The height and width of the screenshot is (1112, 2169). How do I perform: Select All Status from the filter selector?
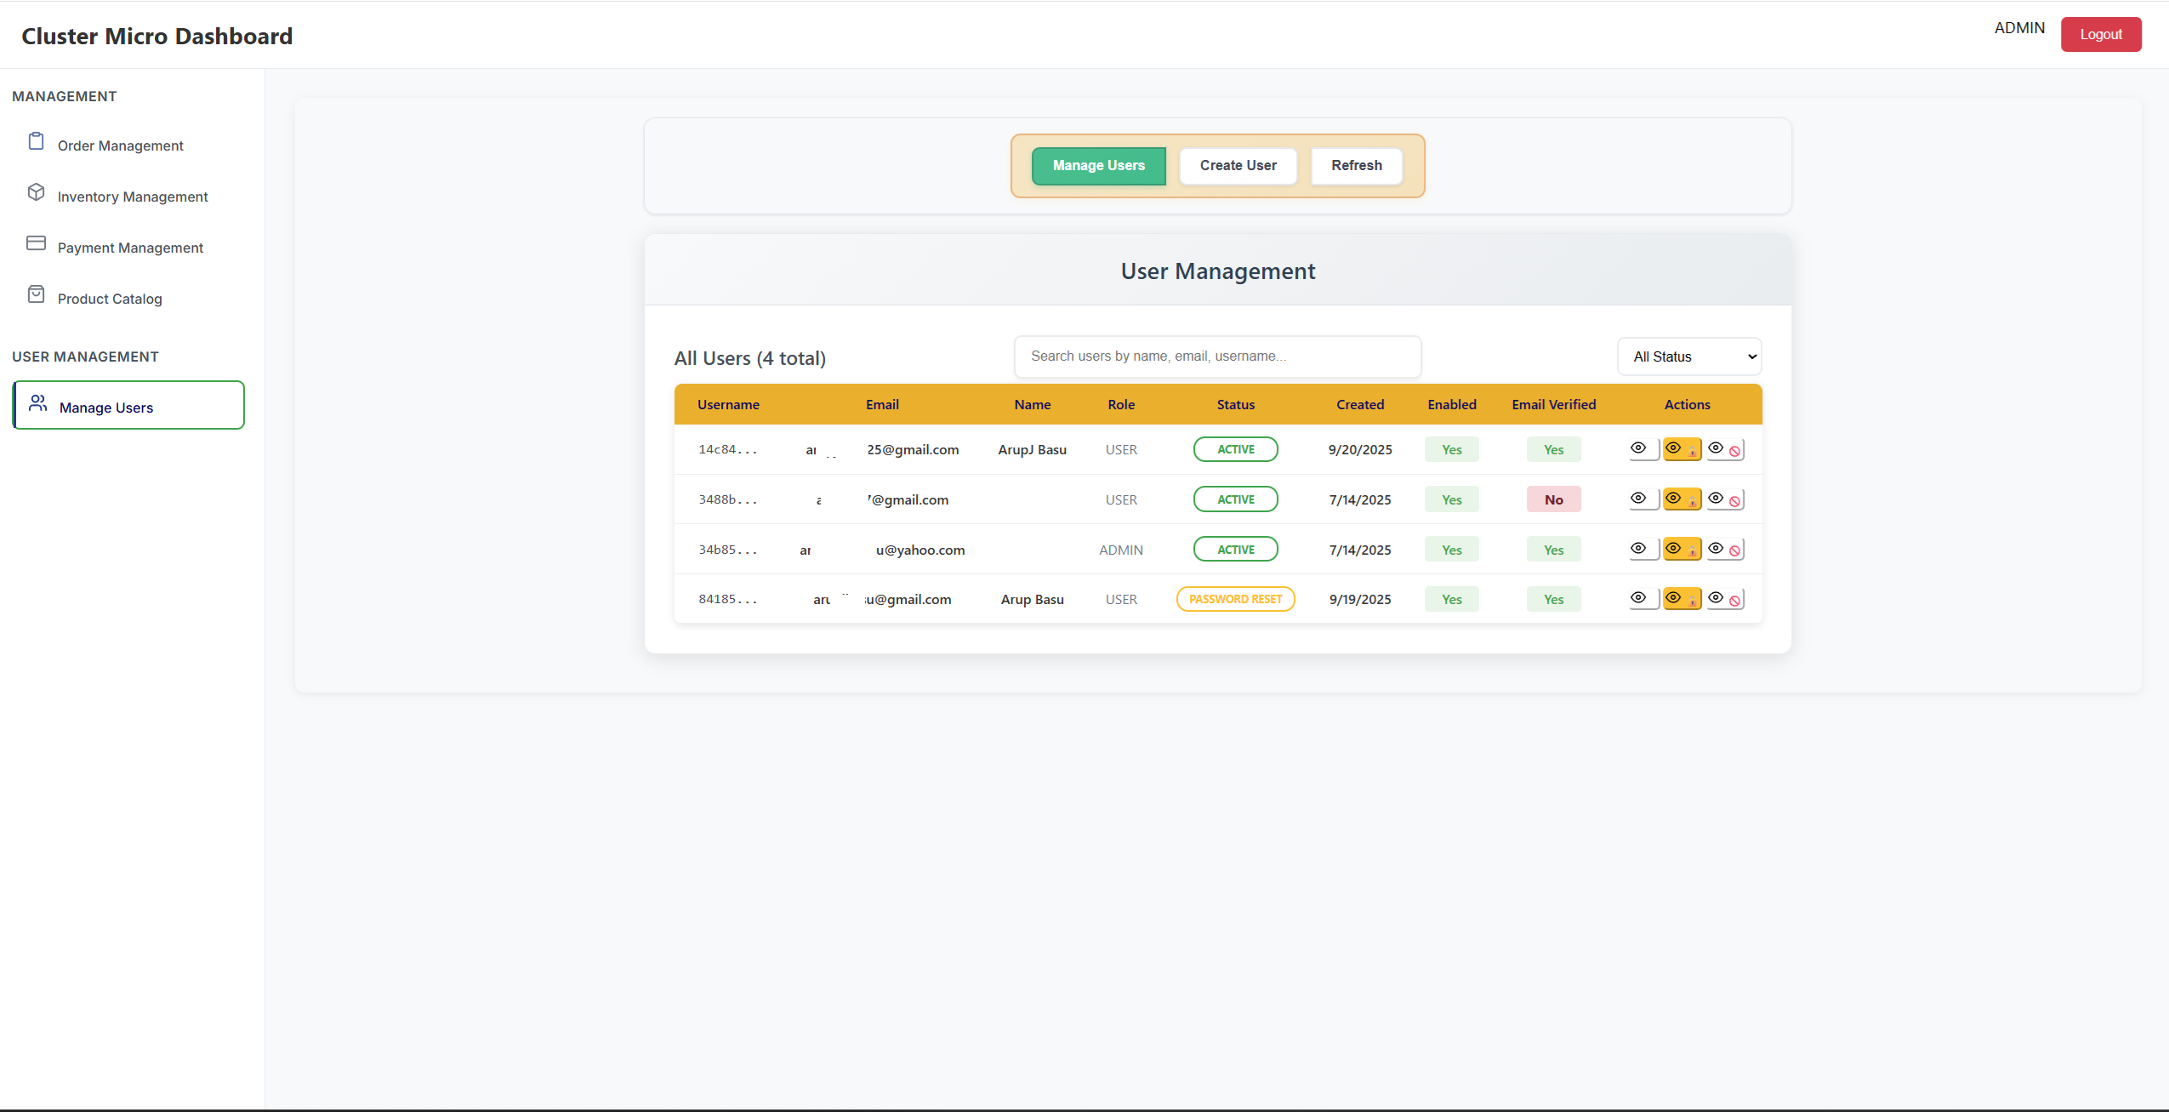coord(1688,356)
